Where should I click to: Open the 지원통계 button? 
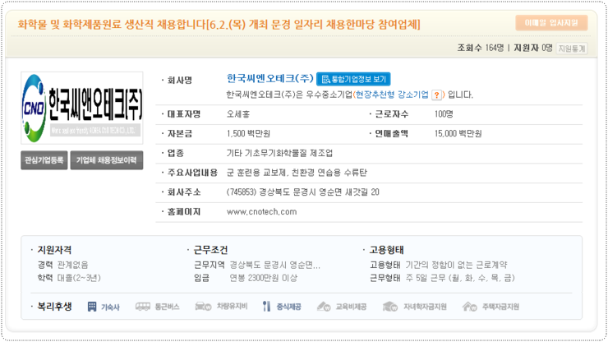(572, 49)
